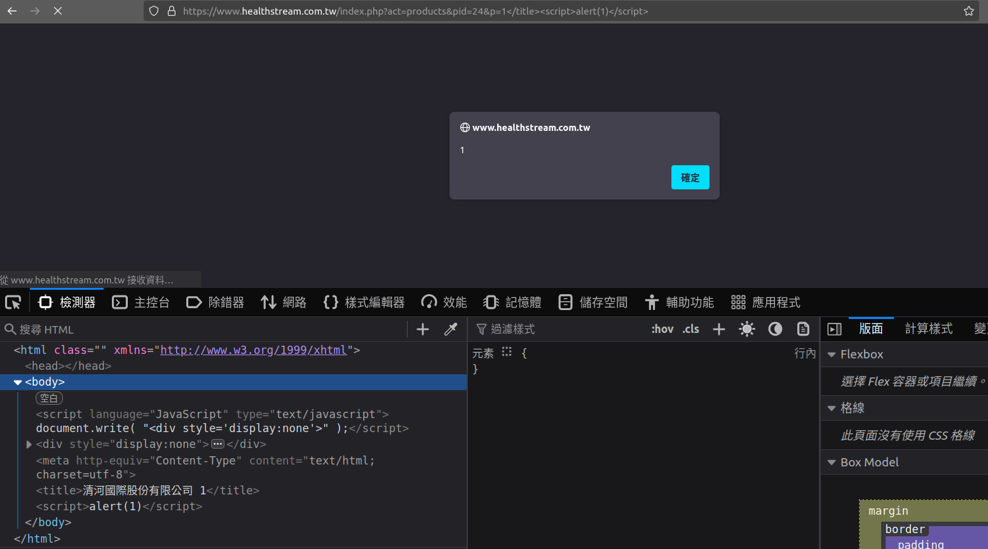Toggle light color scheme simulation
The image size is (988, 549).
pyautogui.click(x=747, y=329)
